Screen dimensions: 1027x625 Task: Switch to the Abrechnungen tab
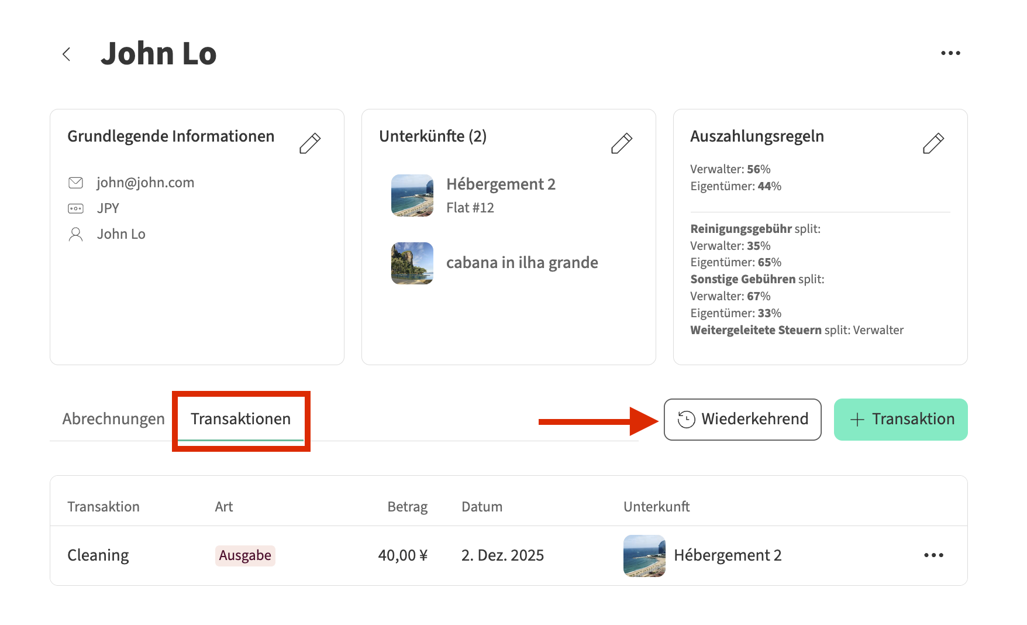coord(113,419)
